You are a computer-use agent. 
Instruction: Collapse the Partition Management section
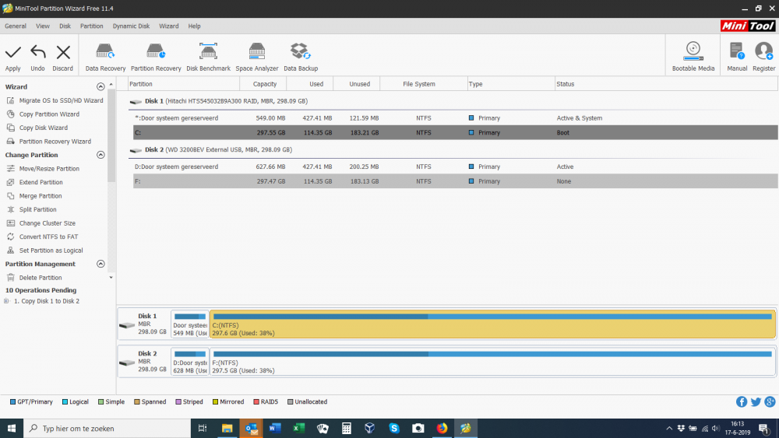point(100,264)
